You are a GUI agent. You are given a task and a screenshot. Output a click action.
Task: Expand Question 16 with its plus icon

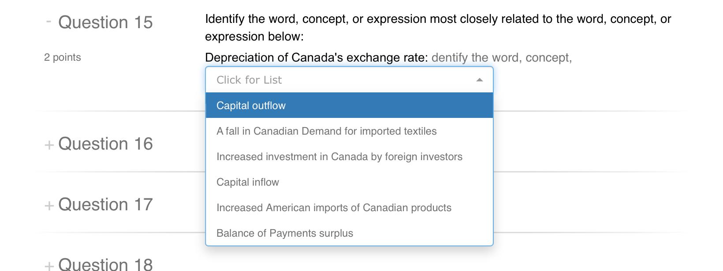(x=48, y=144)
